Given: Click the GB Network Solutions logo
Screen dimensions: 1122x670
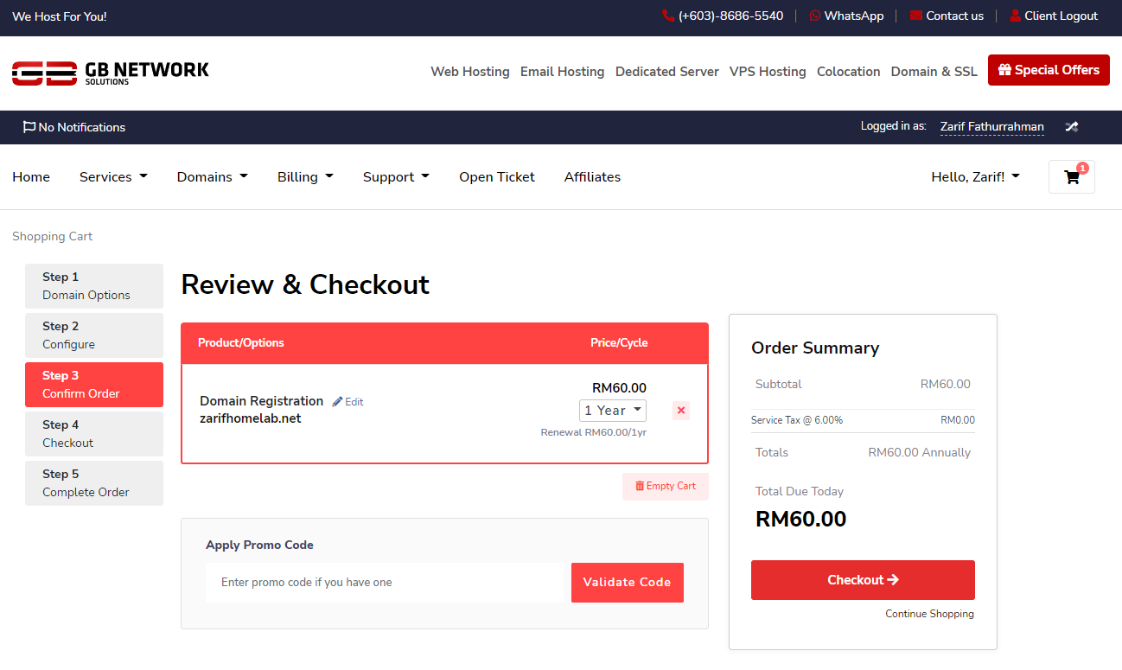Looking at the screenshot, I should 111,73.
